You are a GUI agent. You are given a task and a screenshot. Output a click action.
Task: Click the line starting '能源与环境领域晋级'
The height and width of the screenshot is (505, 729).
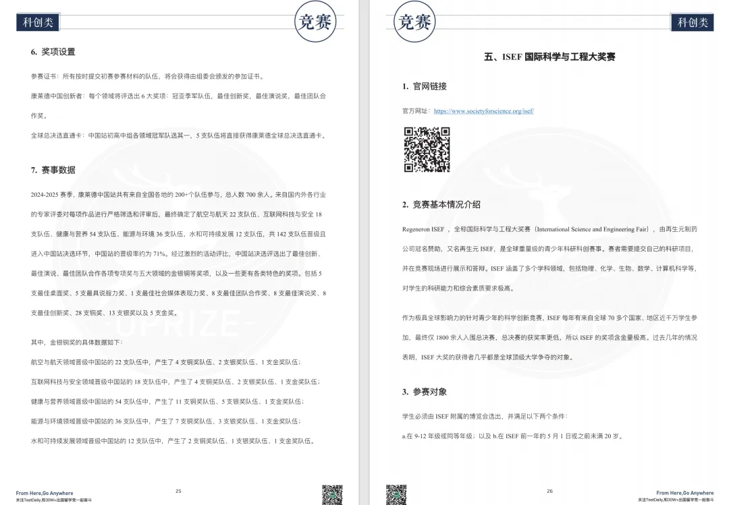pyautogui.click(x=165, y=421)
